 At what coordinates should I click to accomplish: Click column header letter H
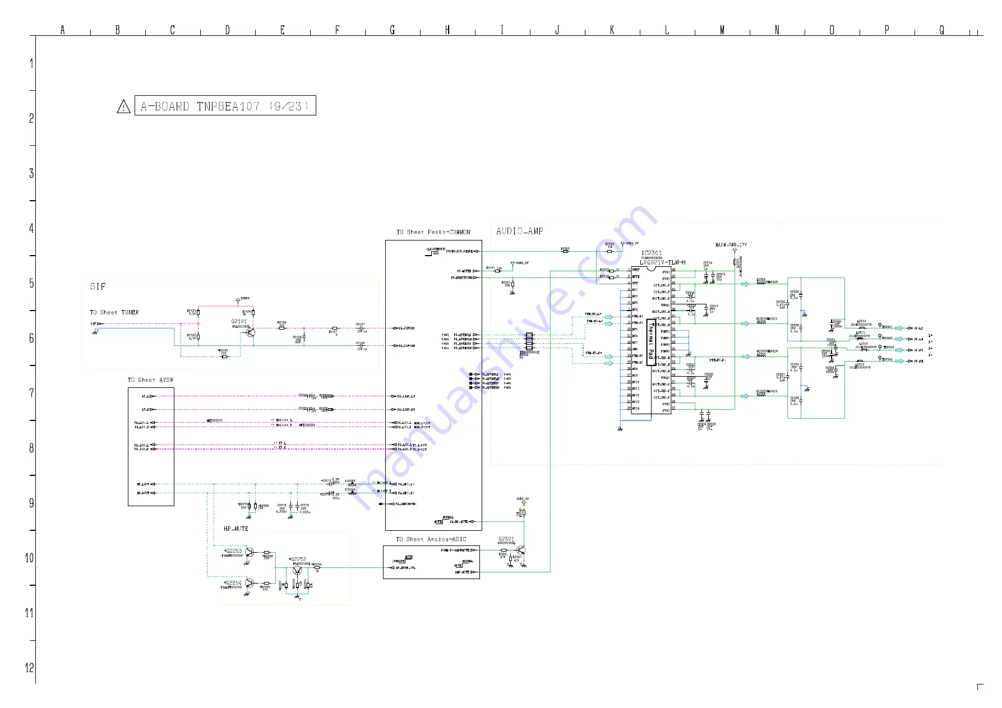pyautogui.click(x=447, y=30)
